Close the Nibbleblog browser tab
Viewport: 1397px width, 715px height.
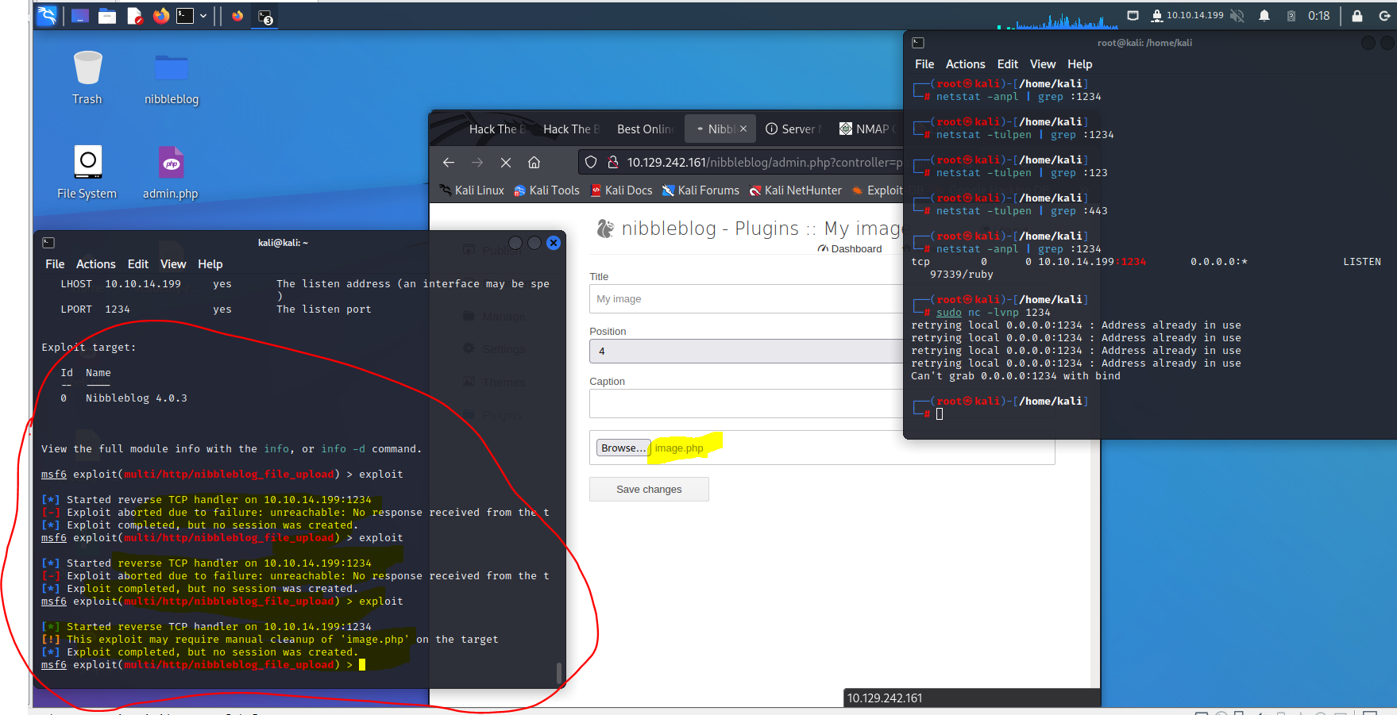coord(743,129)
